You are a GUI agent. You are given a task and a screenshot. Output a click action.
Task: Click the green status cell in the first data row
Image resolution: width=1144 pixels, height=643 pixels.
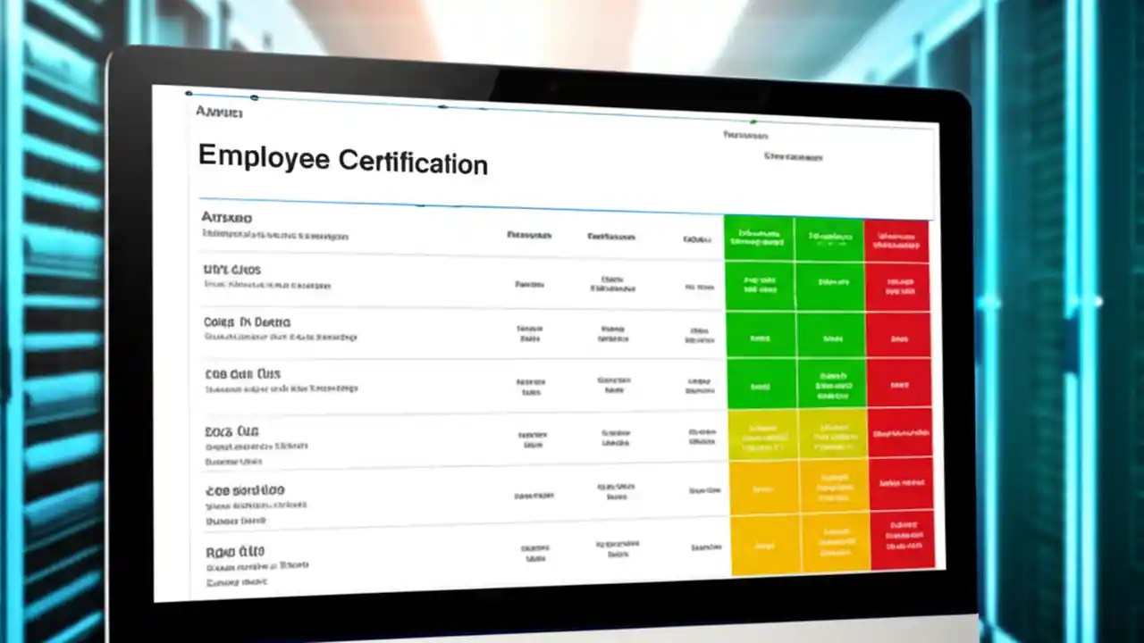[761, 286]
